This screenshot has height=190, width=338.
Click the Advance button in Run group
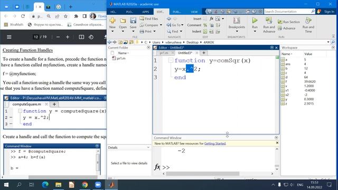(286, 28)
